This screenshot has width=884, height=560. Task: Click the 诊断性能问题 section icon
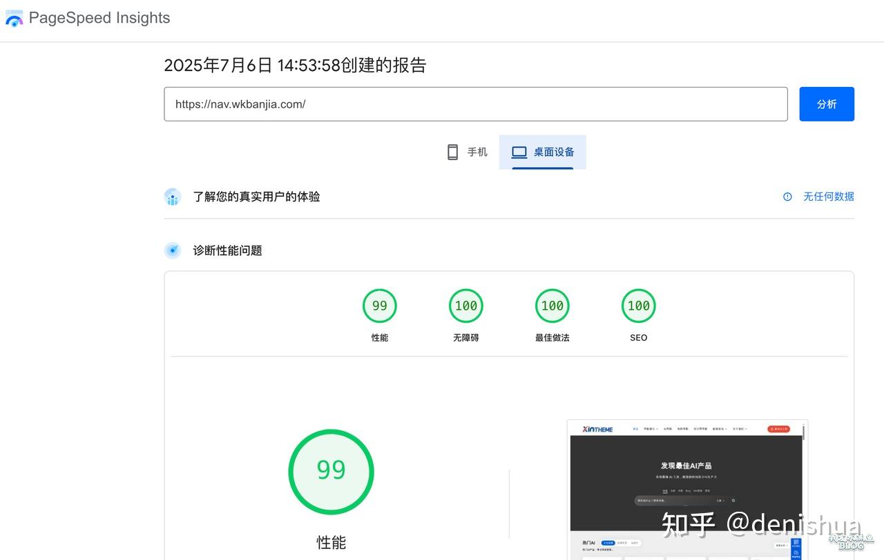173,250
